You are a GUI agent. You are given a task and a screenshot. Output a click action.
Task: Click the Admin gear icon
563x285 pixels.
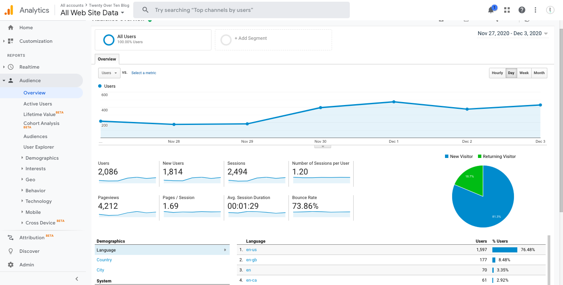[x=11, y=265]
